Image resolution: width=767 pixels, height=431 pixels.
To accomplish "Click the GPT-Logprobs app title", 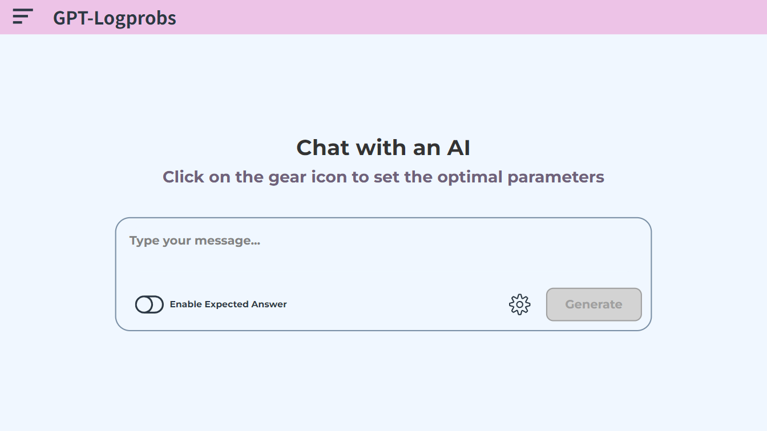I will 115,18.
